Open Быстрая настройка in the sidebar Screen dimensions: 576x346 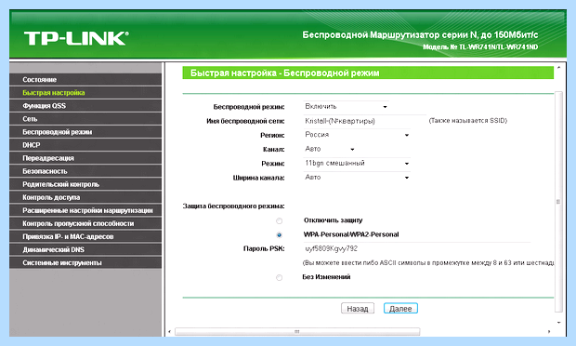pyautogui.click(x=85, y=93)
